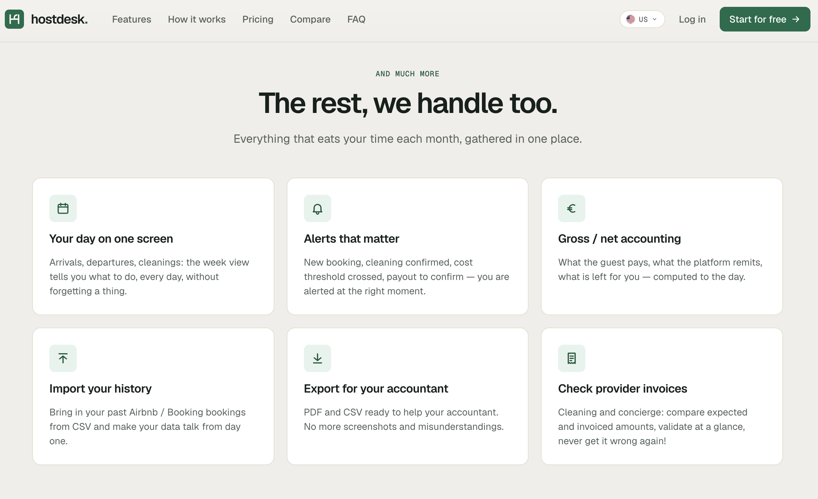Click the 'Import your history' heading
818x499 pixels.
tap(100, 388)
